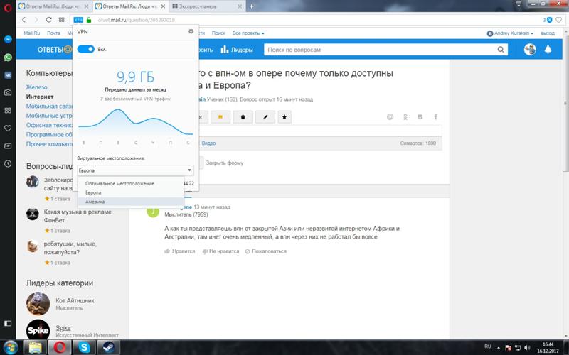Delete question with trash button
This screenshot has height=355, width=569.
243,117
